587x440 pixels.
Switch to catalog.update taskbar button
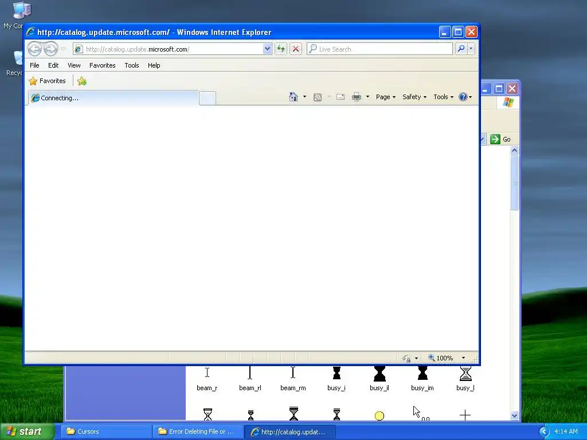tap(289, 432)
